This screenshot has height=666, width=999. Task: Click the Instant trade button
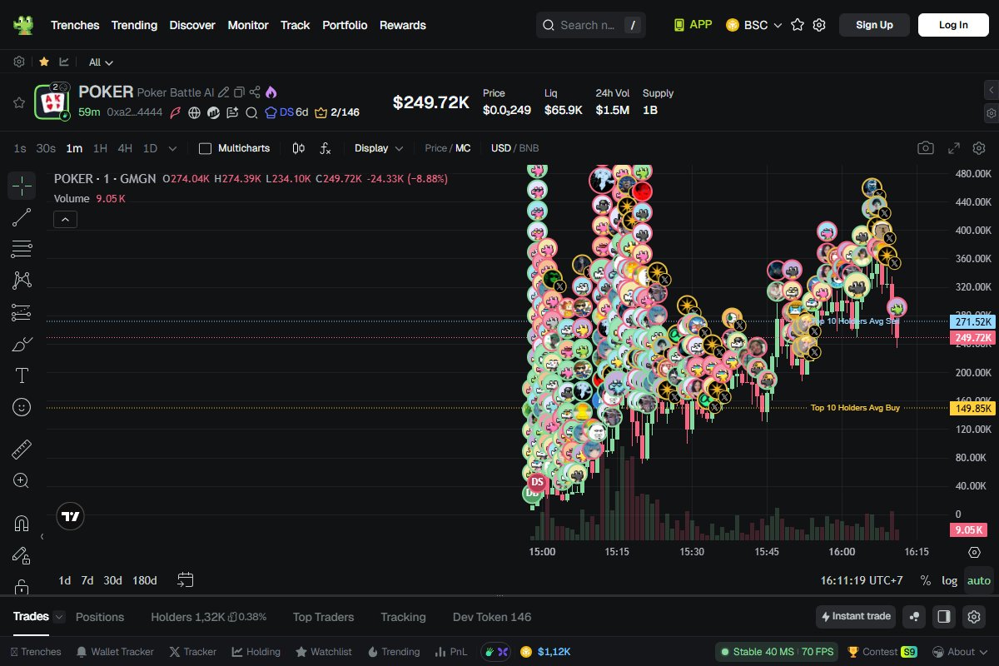(856, 617)
